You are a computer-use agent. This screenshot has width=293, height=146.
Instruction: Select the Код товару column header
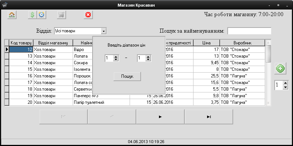21,43
